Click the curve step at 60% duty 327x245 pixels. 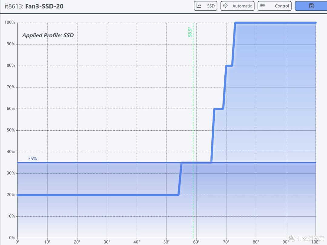(x=219, y=109)
